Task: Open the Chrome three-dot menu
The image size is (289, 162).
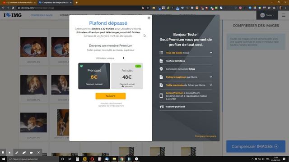Action: coord(286,8)
